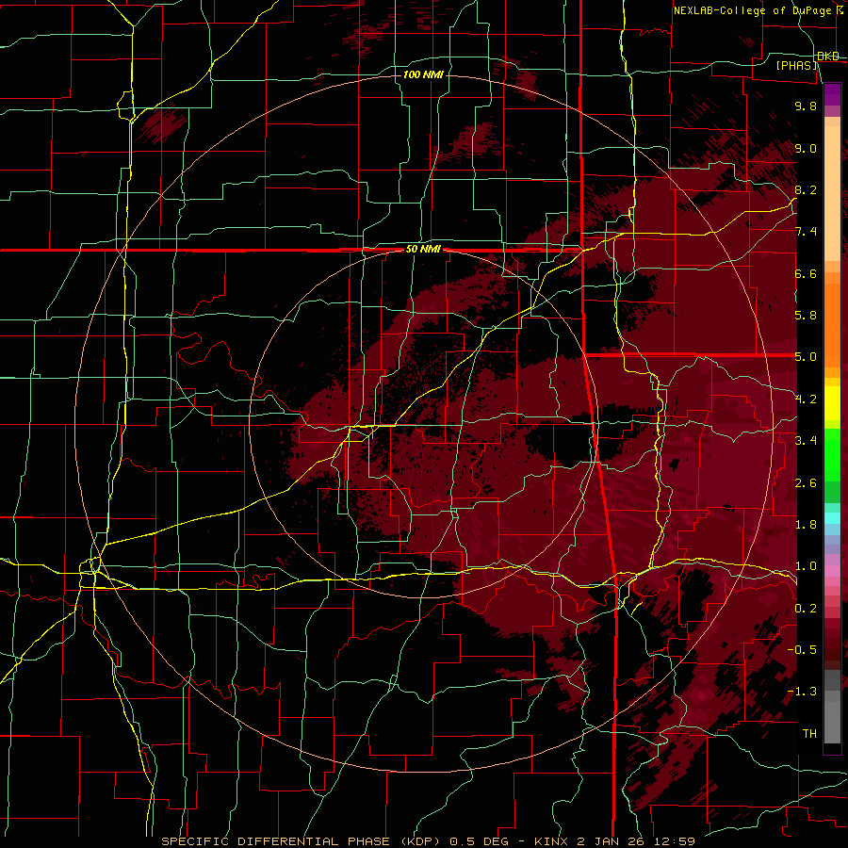Image resolution: width=848 pixels, height=848 pixels.
Task: Click the -0.5 color scale value
Action: [x=803, y=650]
